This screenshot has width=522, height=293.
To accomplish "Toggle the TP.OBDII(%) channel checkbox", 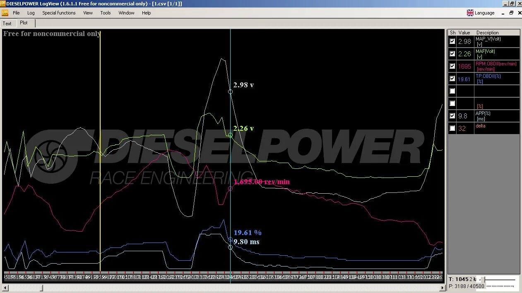I will point(452,79).
